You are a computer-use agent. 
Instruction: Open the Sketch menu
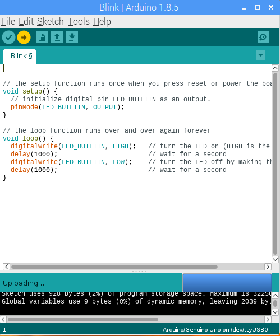[51, 22]
